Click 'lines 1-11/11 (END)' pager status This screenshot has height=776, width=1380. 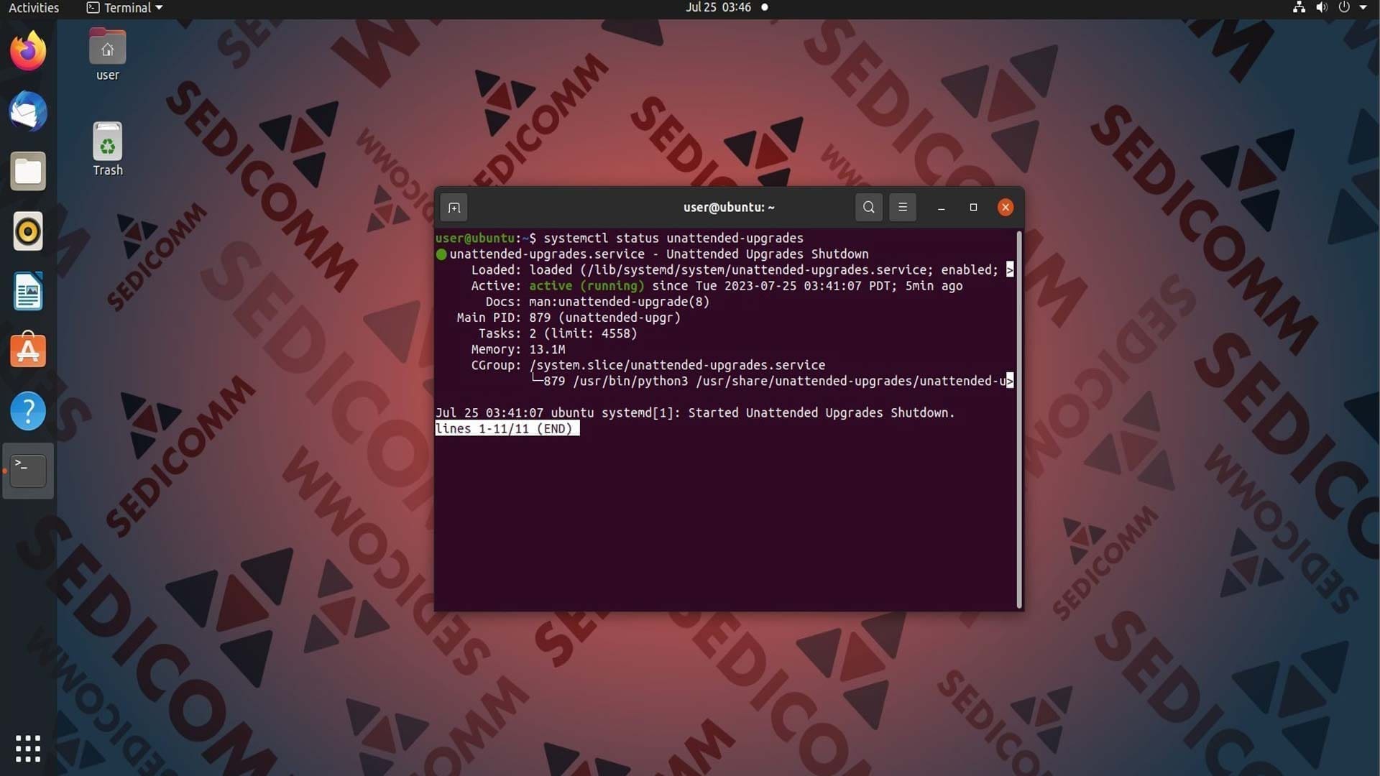(507, 429)
